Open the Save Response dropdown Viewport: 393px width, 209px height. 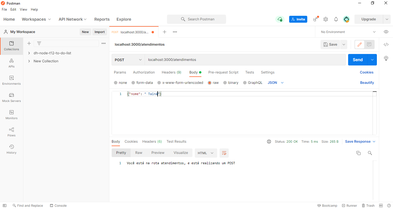tap(360, 142)
